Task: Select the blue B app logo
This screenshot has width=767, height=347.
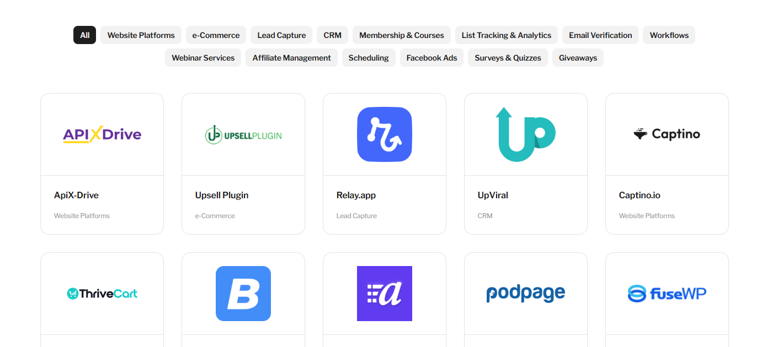Action: click(x=243, y=294)
